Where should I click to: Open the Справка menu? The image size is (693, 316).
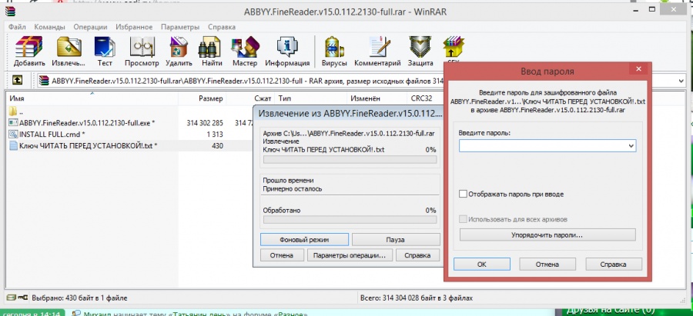222,27
